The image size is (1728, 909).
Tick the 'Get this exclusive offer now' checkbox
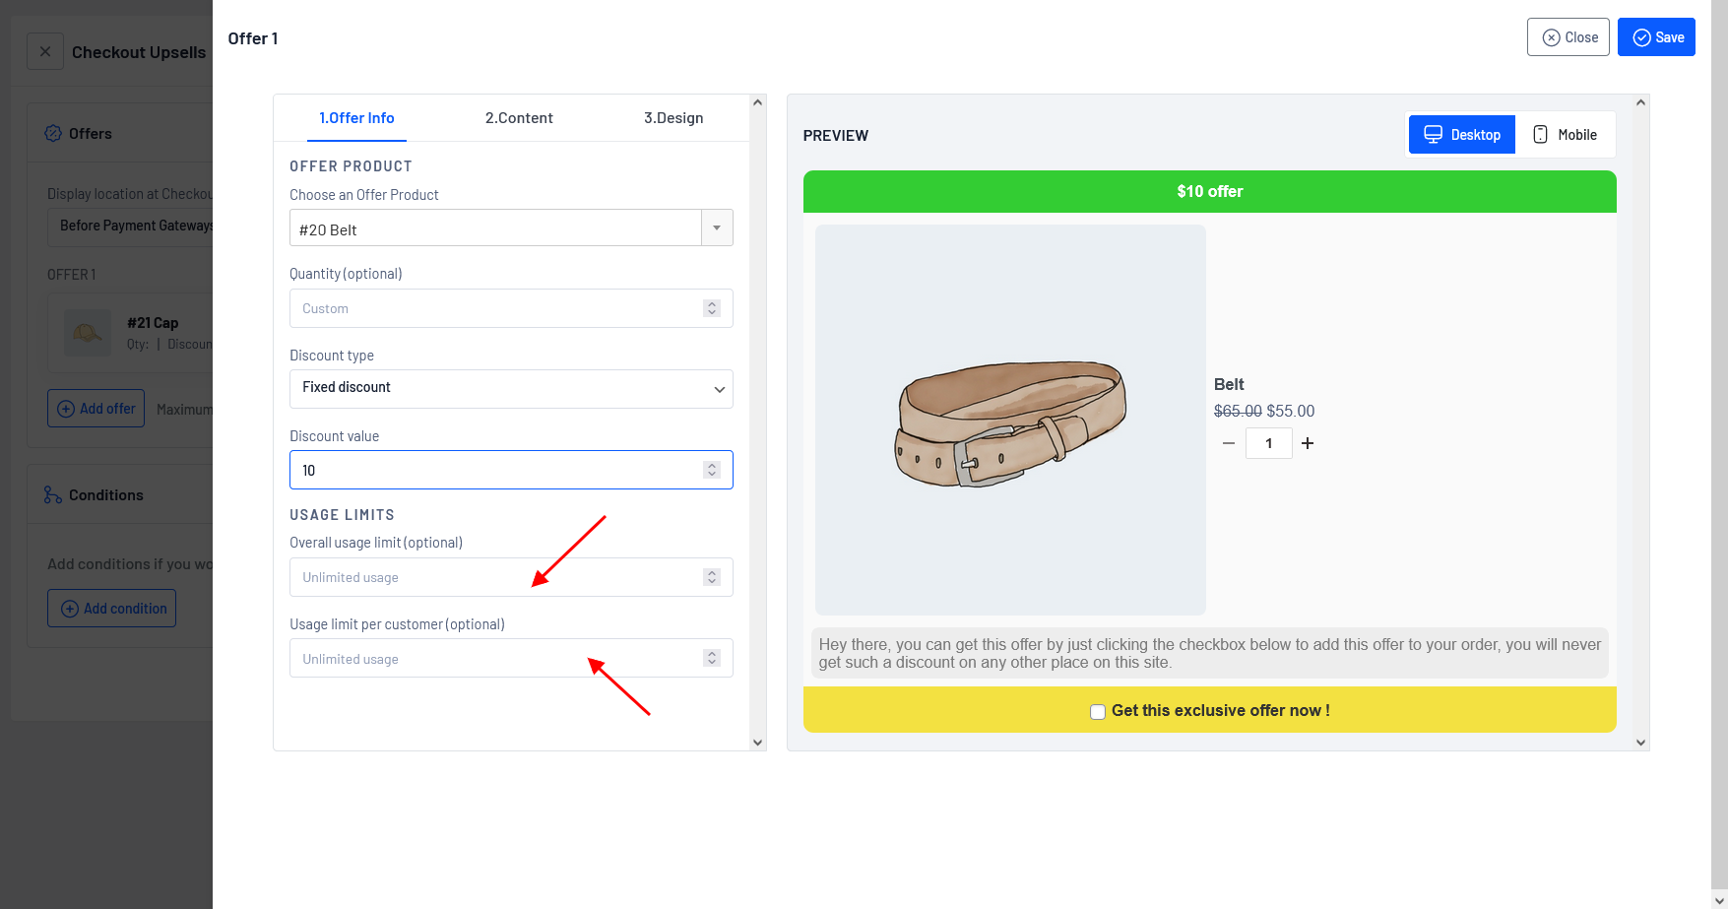(x=1098, y=712)
